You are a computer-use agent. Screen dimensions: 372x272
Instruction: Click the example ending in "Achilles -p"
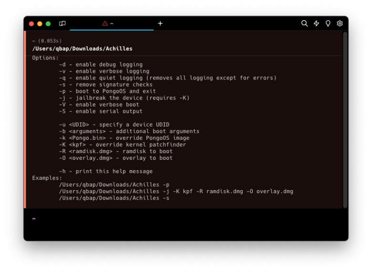coord(114,185)
